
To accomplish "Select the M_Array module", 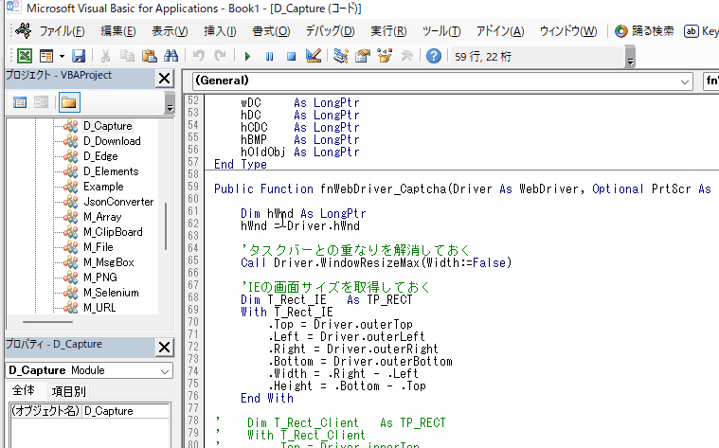I will tap(102, 217).
